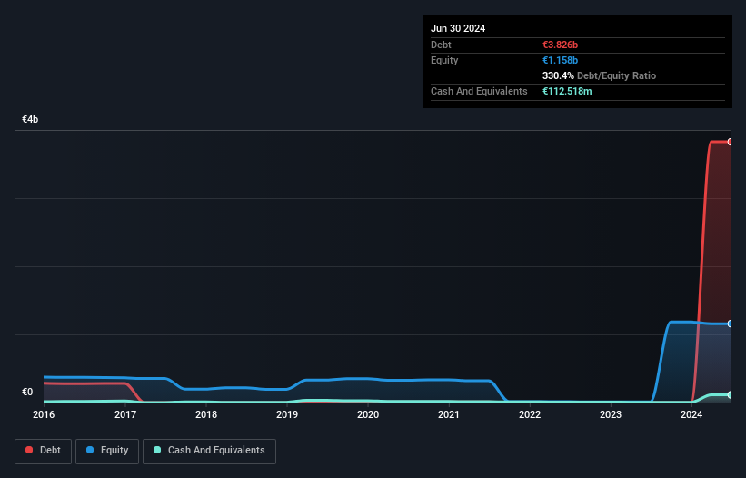This screenshot has width=746, height=478.
Task: Select the 2016 x-axis label
Action: [x=44, y=414]
